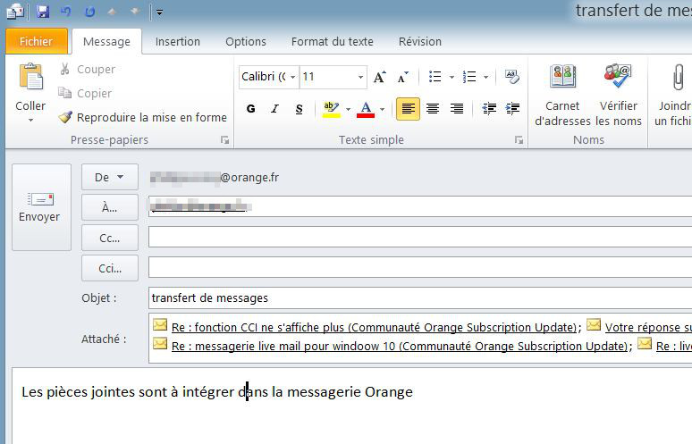Screen dimensions: 692x444
Task: Toggle italic formatting
Action: click(x=274, y=109)
